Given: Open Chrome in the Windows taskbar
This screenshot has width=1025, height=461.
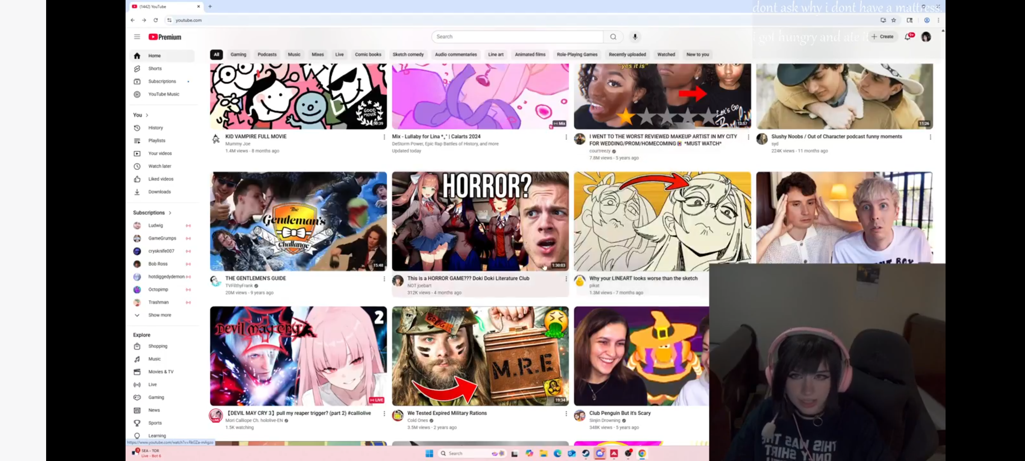Looking at the screenshot, I should [x=642, y=453].
